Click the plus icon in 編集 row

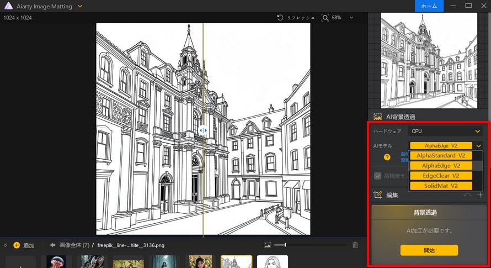[x=480, y=195]
